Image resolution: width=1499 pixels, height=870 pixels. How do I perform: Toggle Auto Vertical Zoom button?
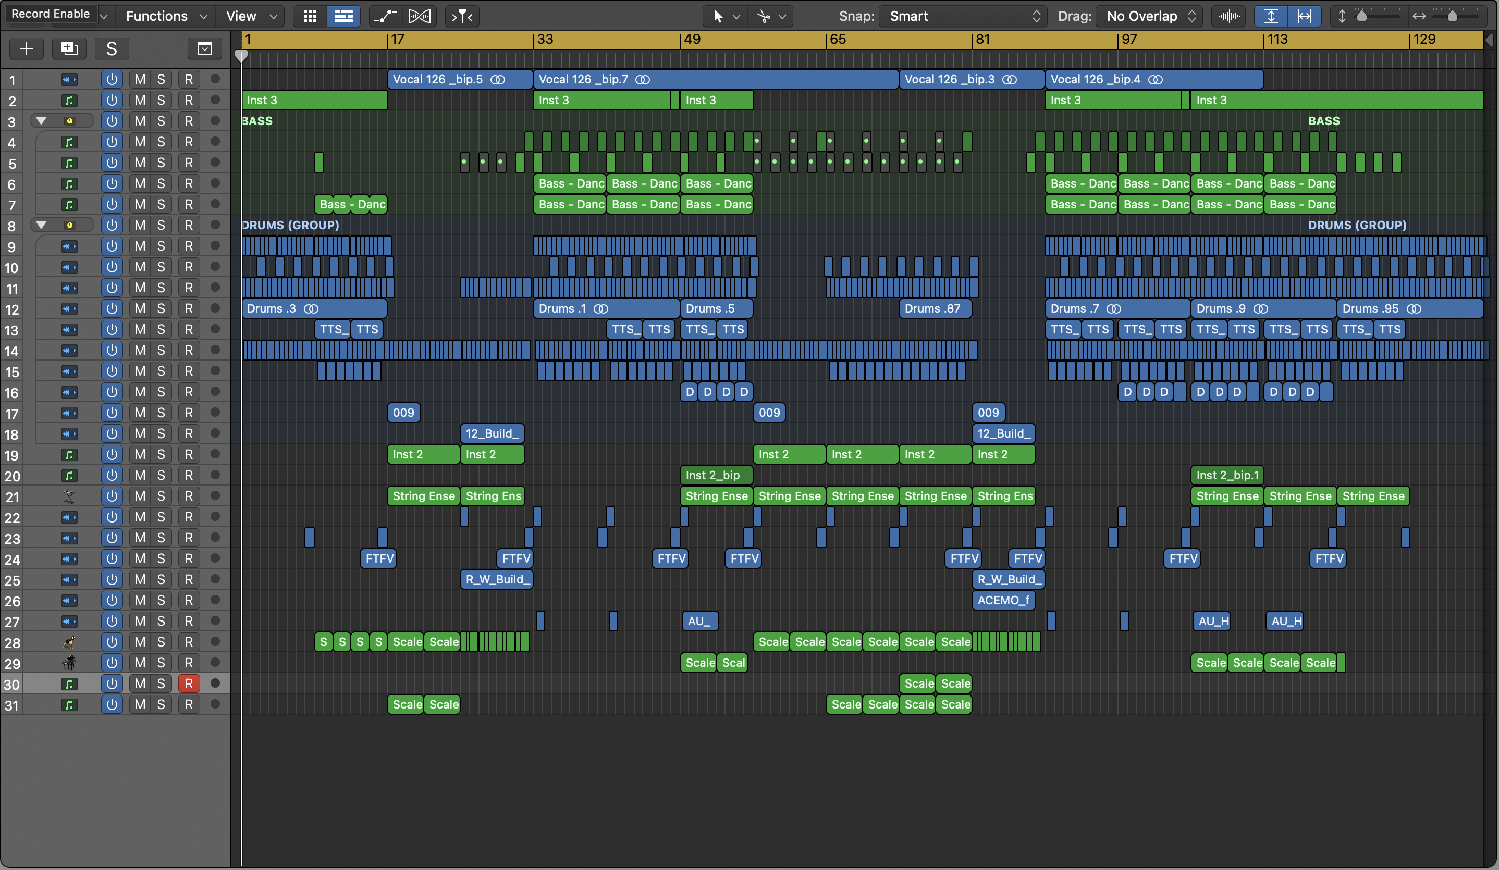point(1271,16)
